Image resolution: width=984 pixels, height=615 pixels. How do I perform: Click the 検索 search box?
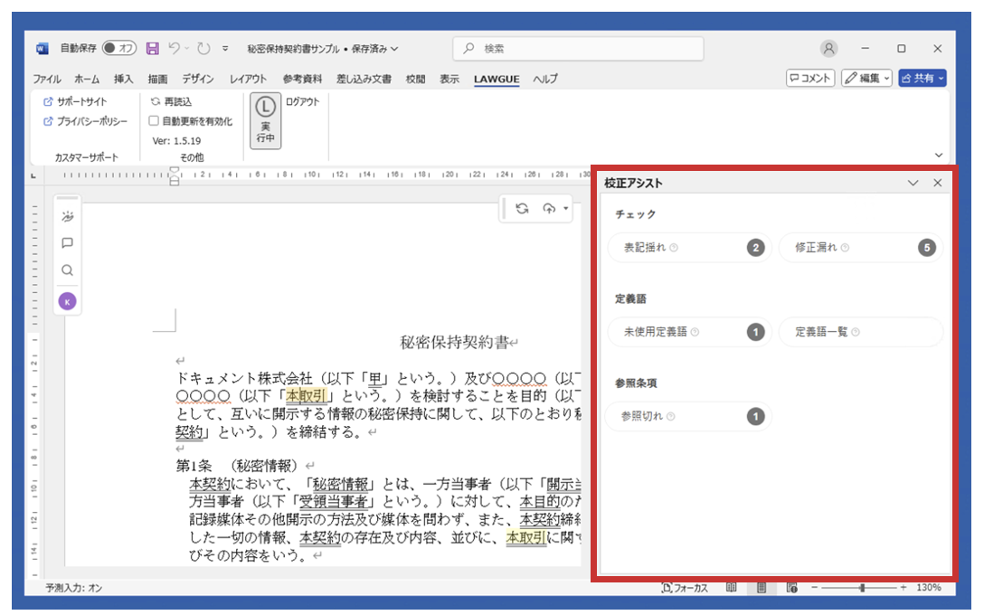(577, 49)
